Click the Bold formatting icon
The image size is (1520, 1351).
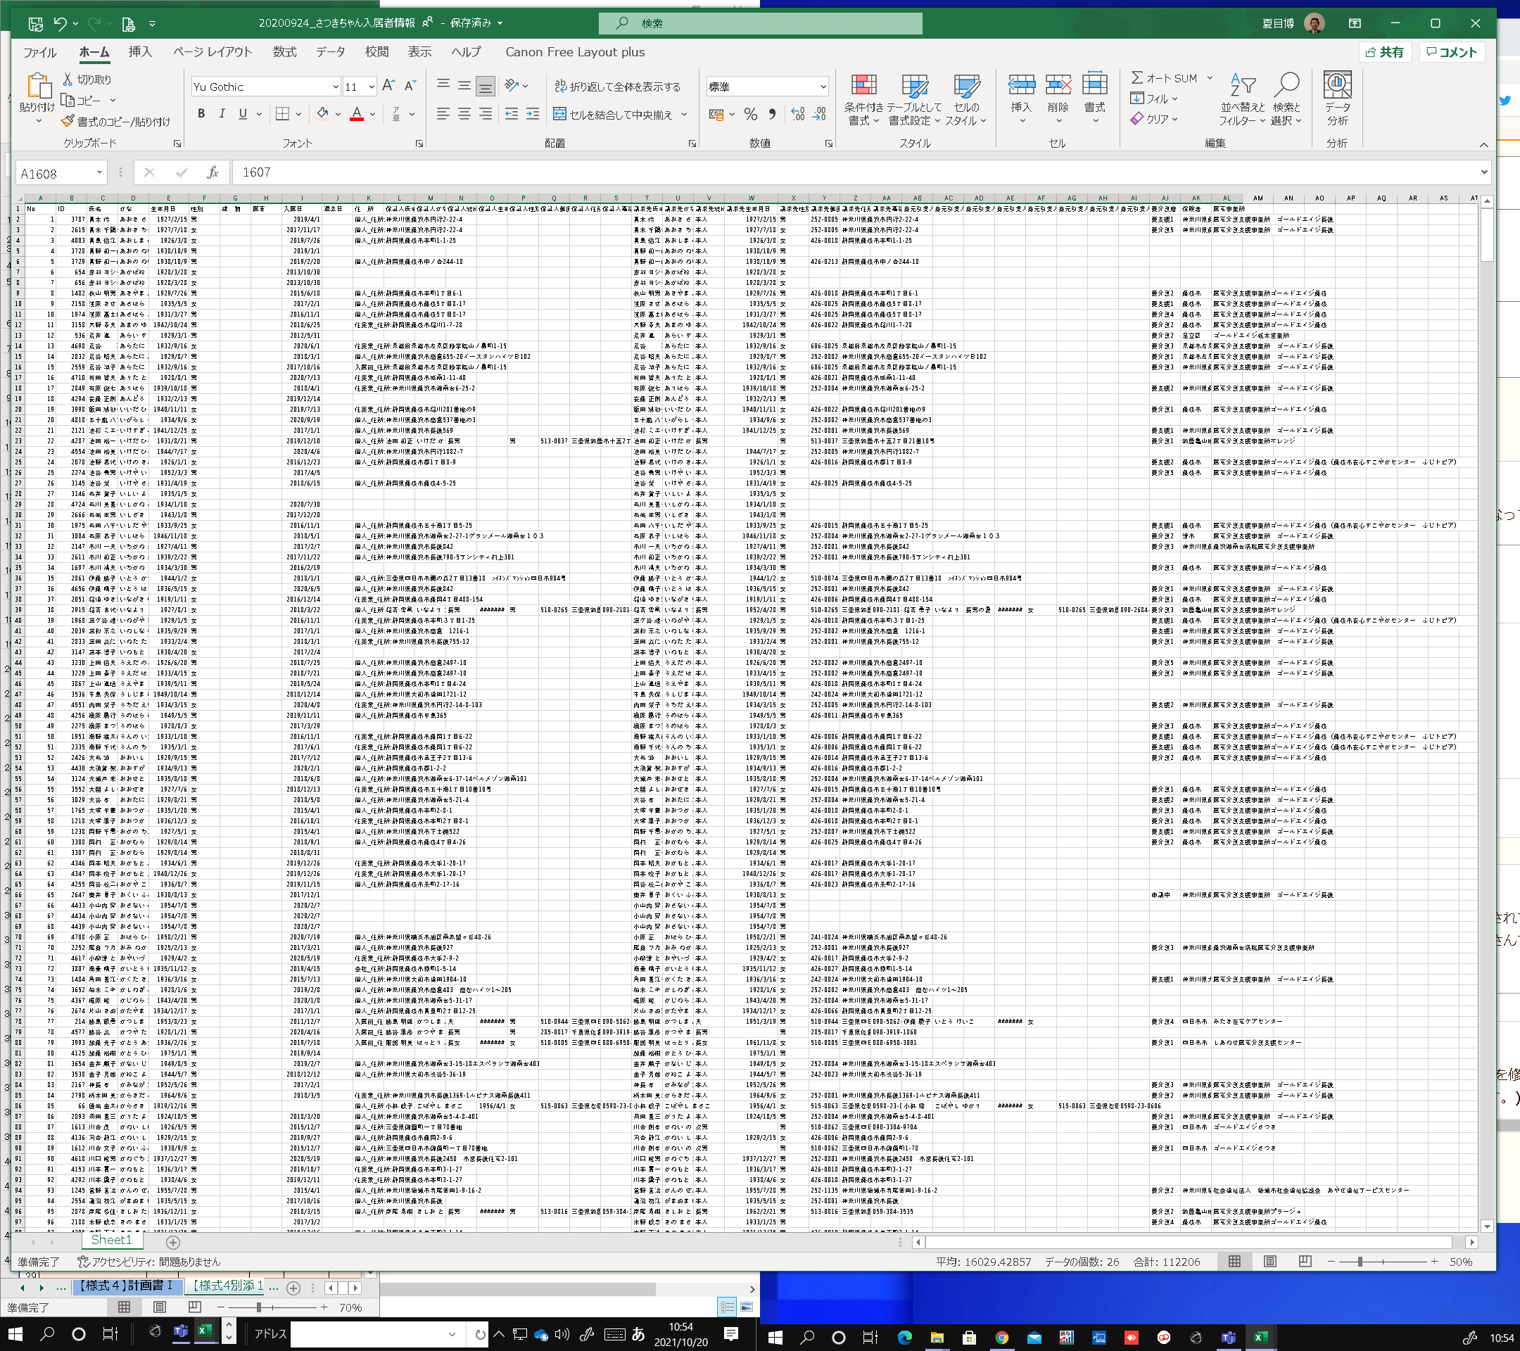[201, 114]
